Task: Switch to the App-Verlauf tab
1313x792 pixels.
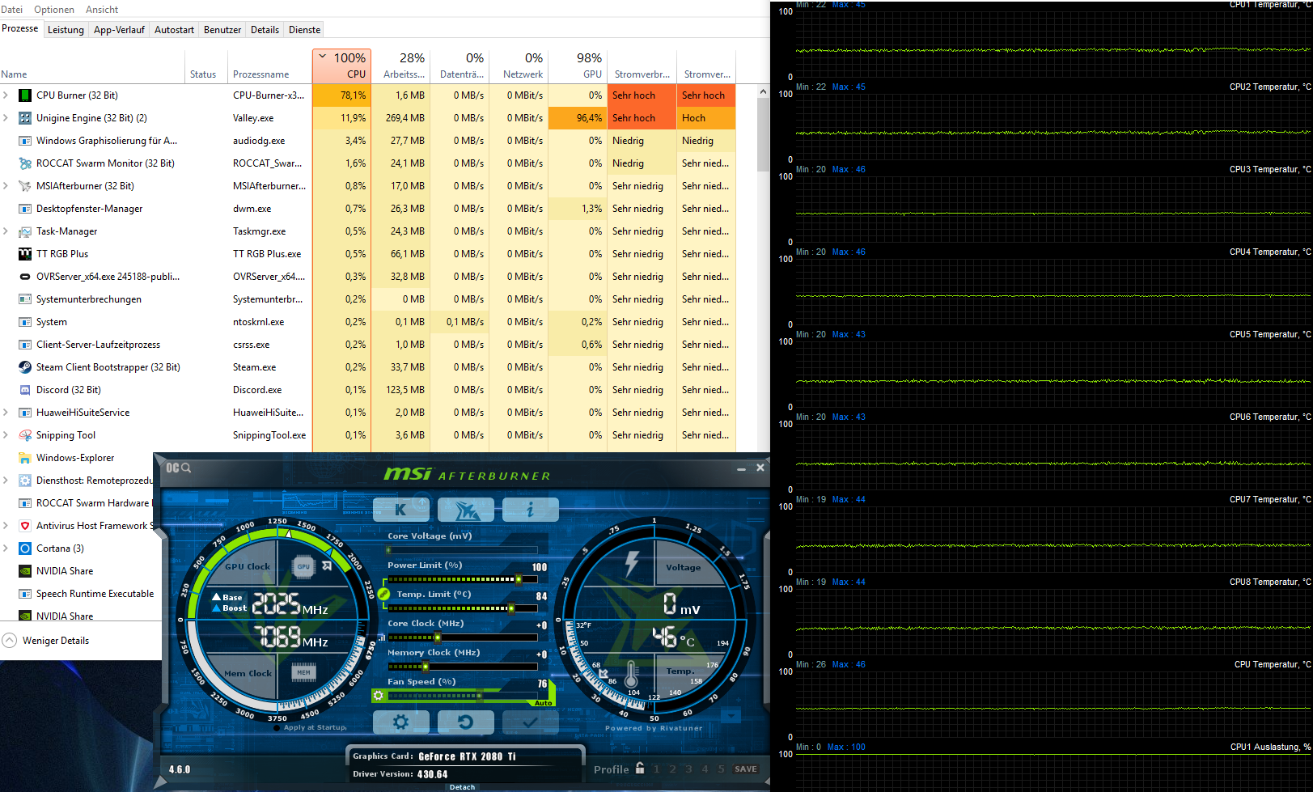Action: click(x=119, y=30)
